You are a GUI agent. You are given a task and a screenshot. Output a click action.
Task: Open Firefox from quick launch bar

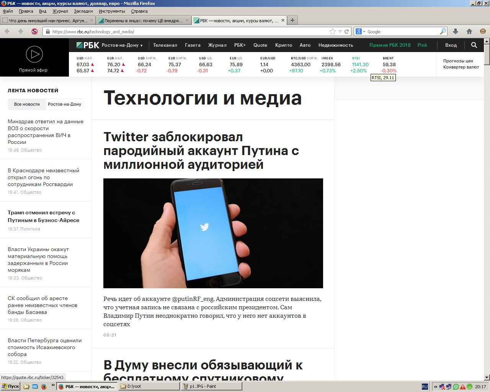44,386
